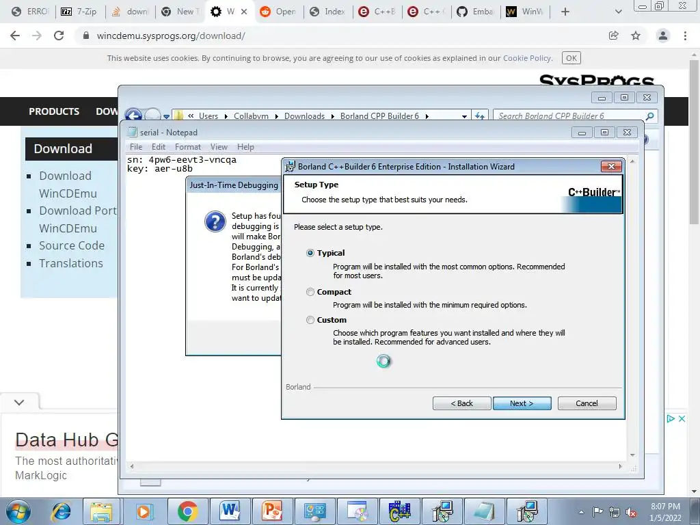Image resolution: width=700 pixels, height=525 pixels.
Task: Click the Users breadcrumb in Explorer window
Action: click(208, 116)
